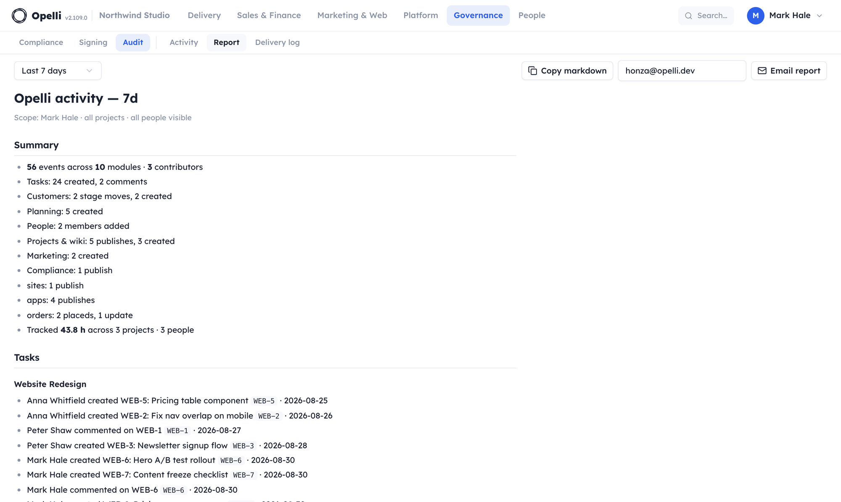Screen dimensions: 841x502
Task: Click the search magnifier icon
Action: click(x=688, y=16)
